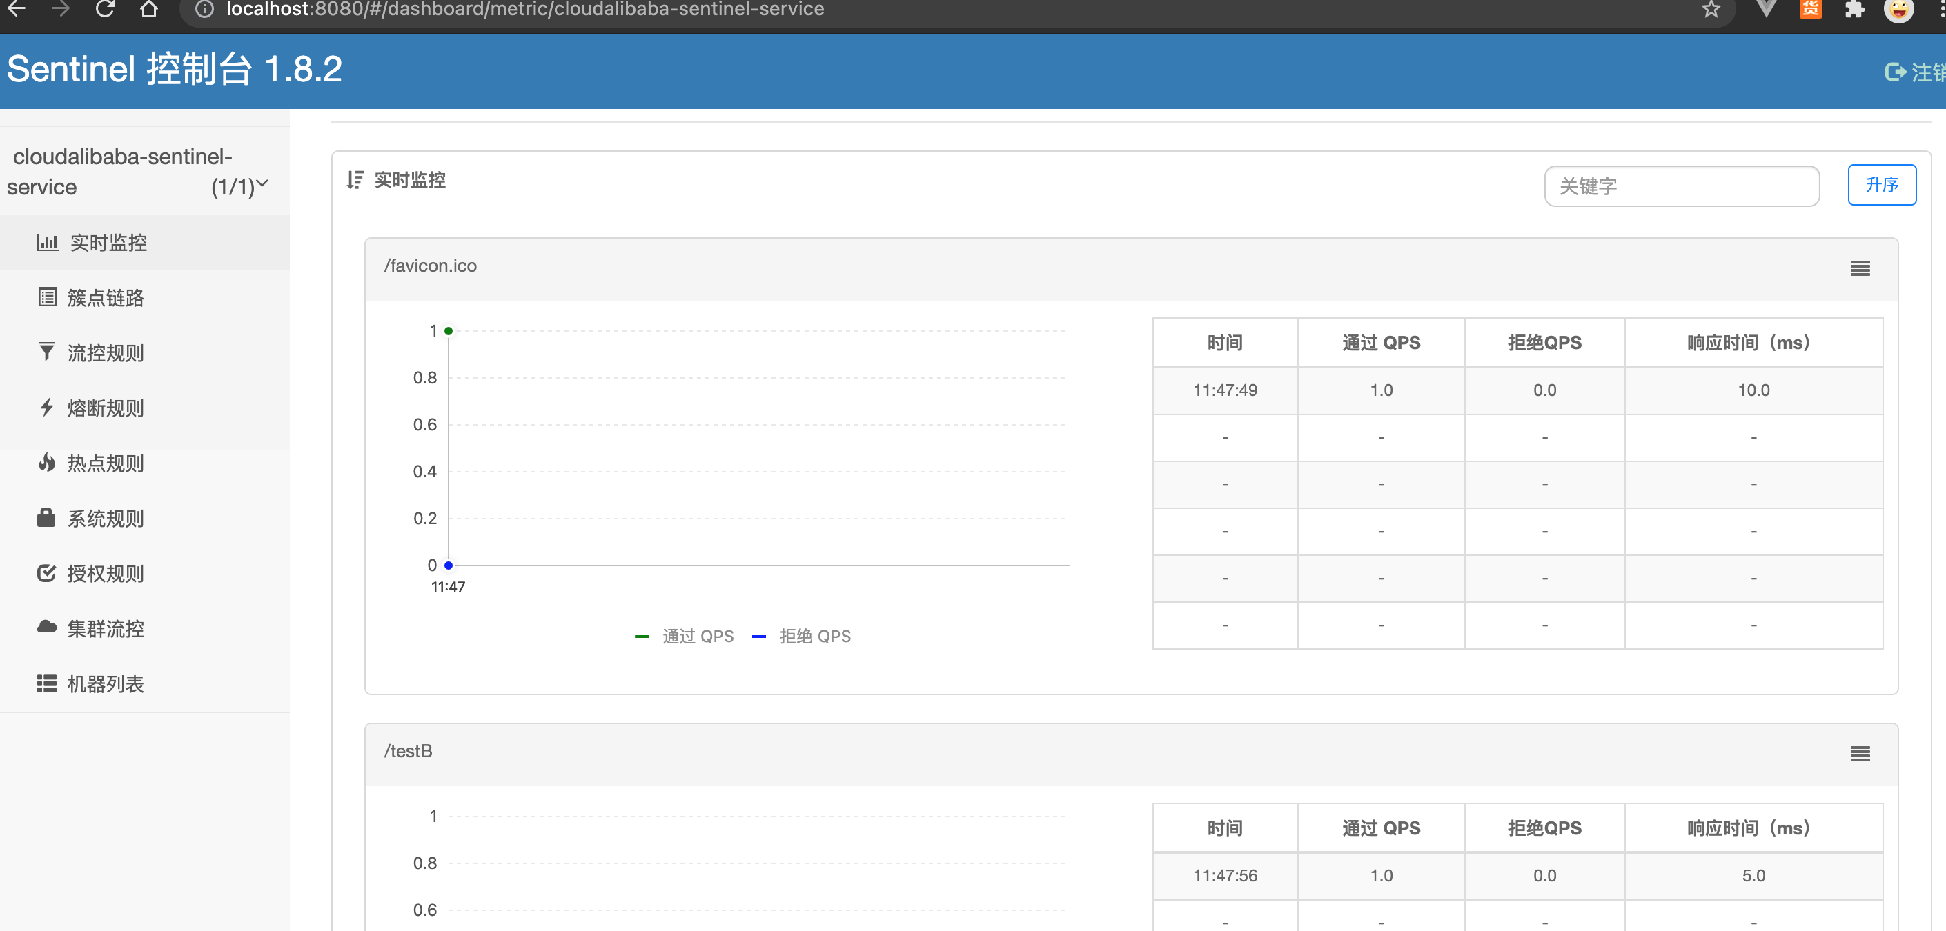The image size is (1946, 931).
Task: Bookmark page with the star icon
Action: pyautogui.click(x=1711, y=9)
